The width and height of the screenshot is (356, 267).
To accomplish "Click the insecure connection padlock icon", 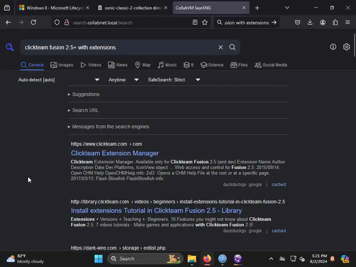I will [x=66, y=22].
